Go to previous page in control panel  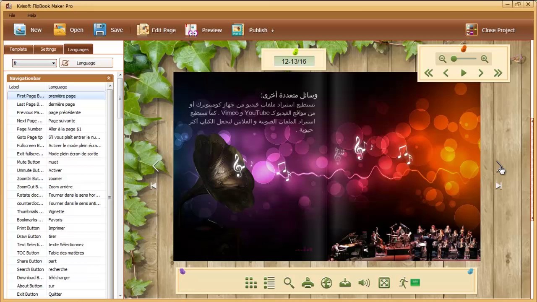tap(446, 73)
